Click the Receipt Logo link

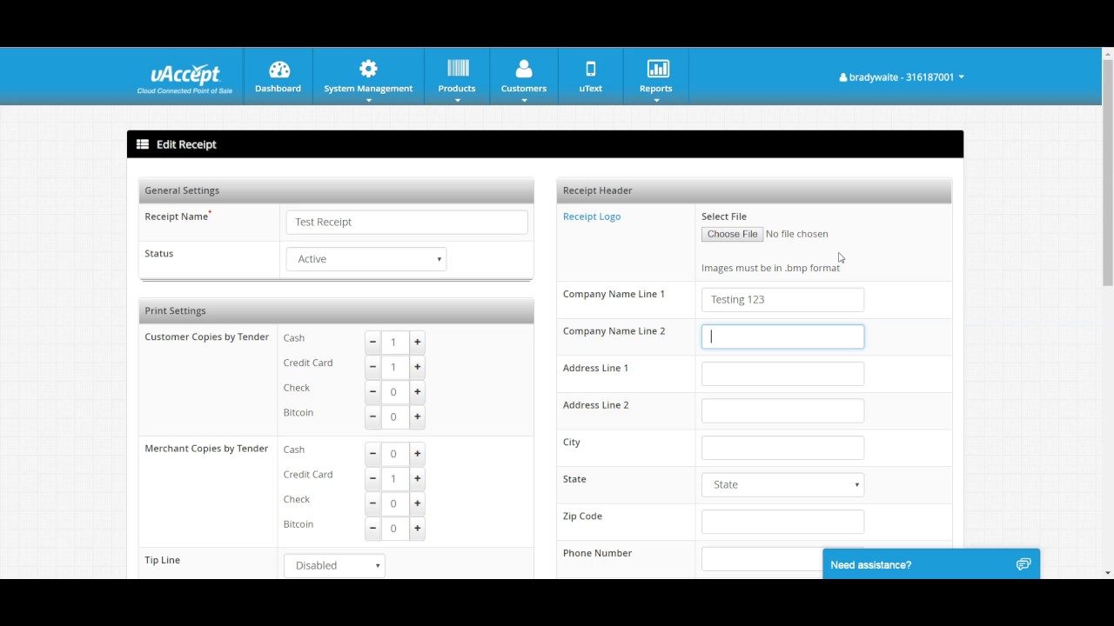592,216
